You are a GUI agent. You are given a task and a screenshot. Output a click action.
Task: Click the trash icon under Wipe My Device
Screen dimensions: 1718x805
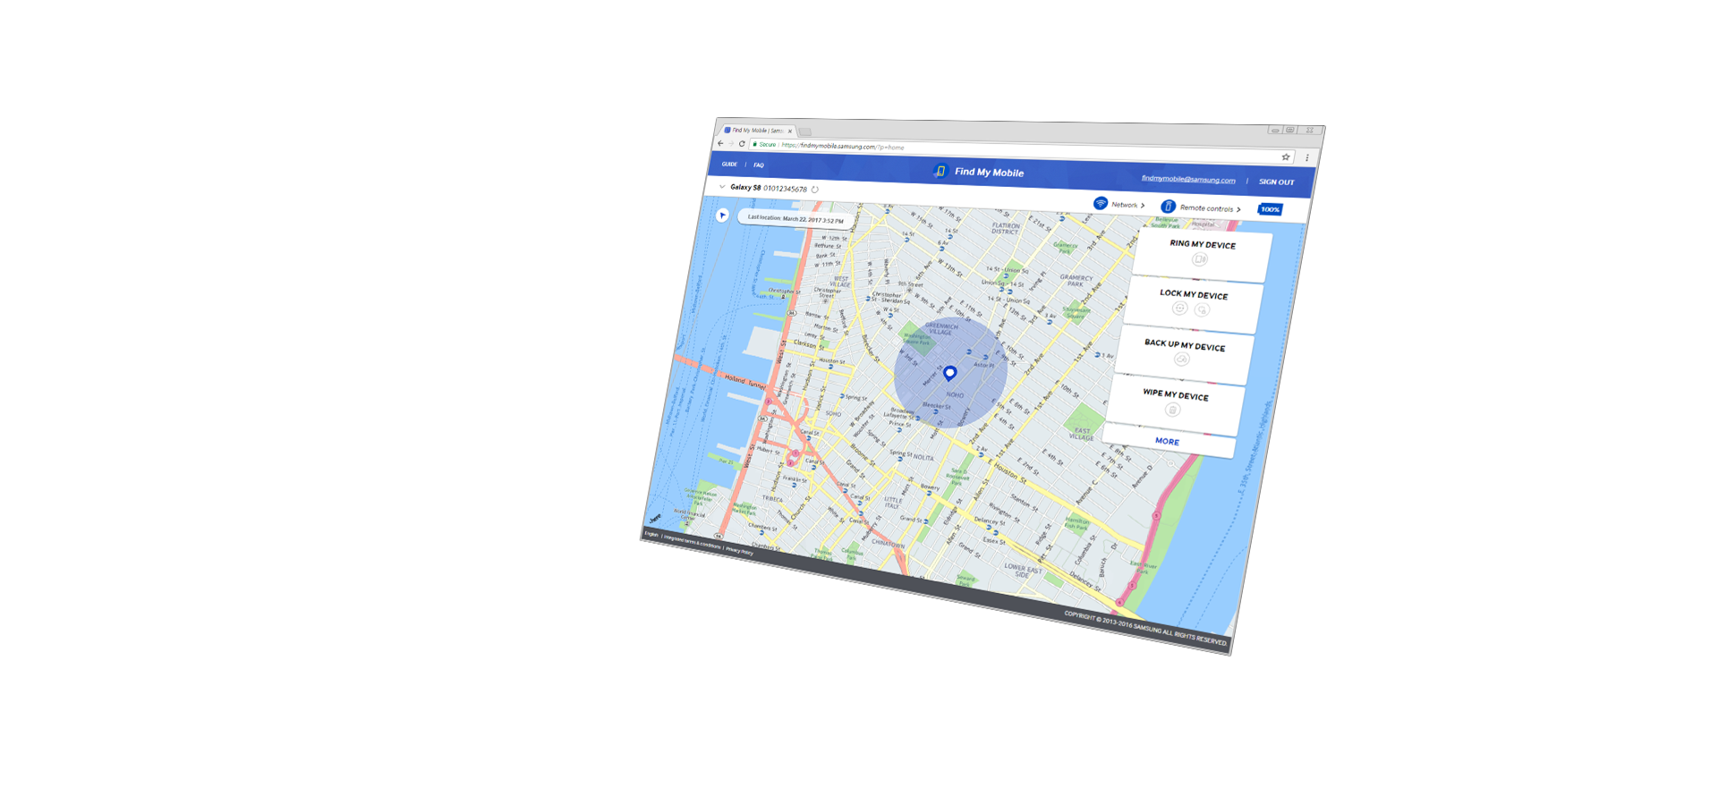[1172, 410]
